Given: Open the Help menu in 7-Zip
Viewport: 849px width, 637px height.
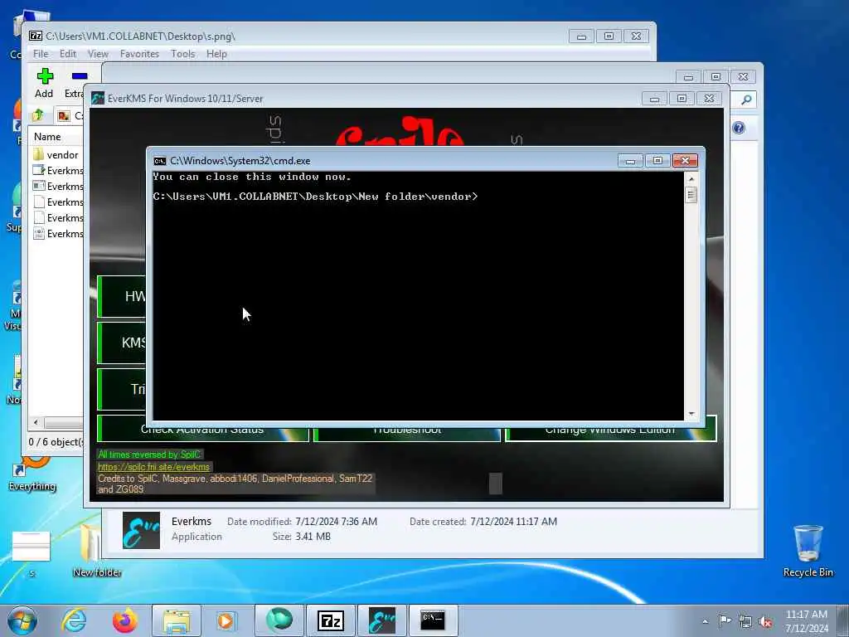Looking at the screenshot, I should pyautogui.click(x=216, y=54).
